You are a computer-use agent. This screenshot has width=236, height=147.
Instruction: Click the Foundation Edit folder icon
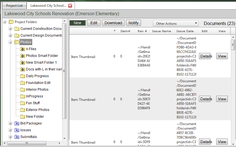[22, 83]
